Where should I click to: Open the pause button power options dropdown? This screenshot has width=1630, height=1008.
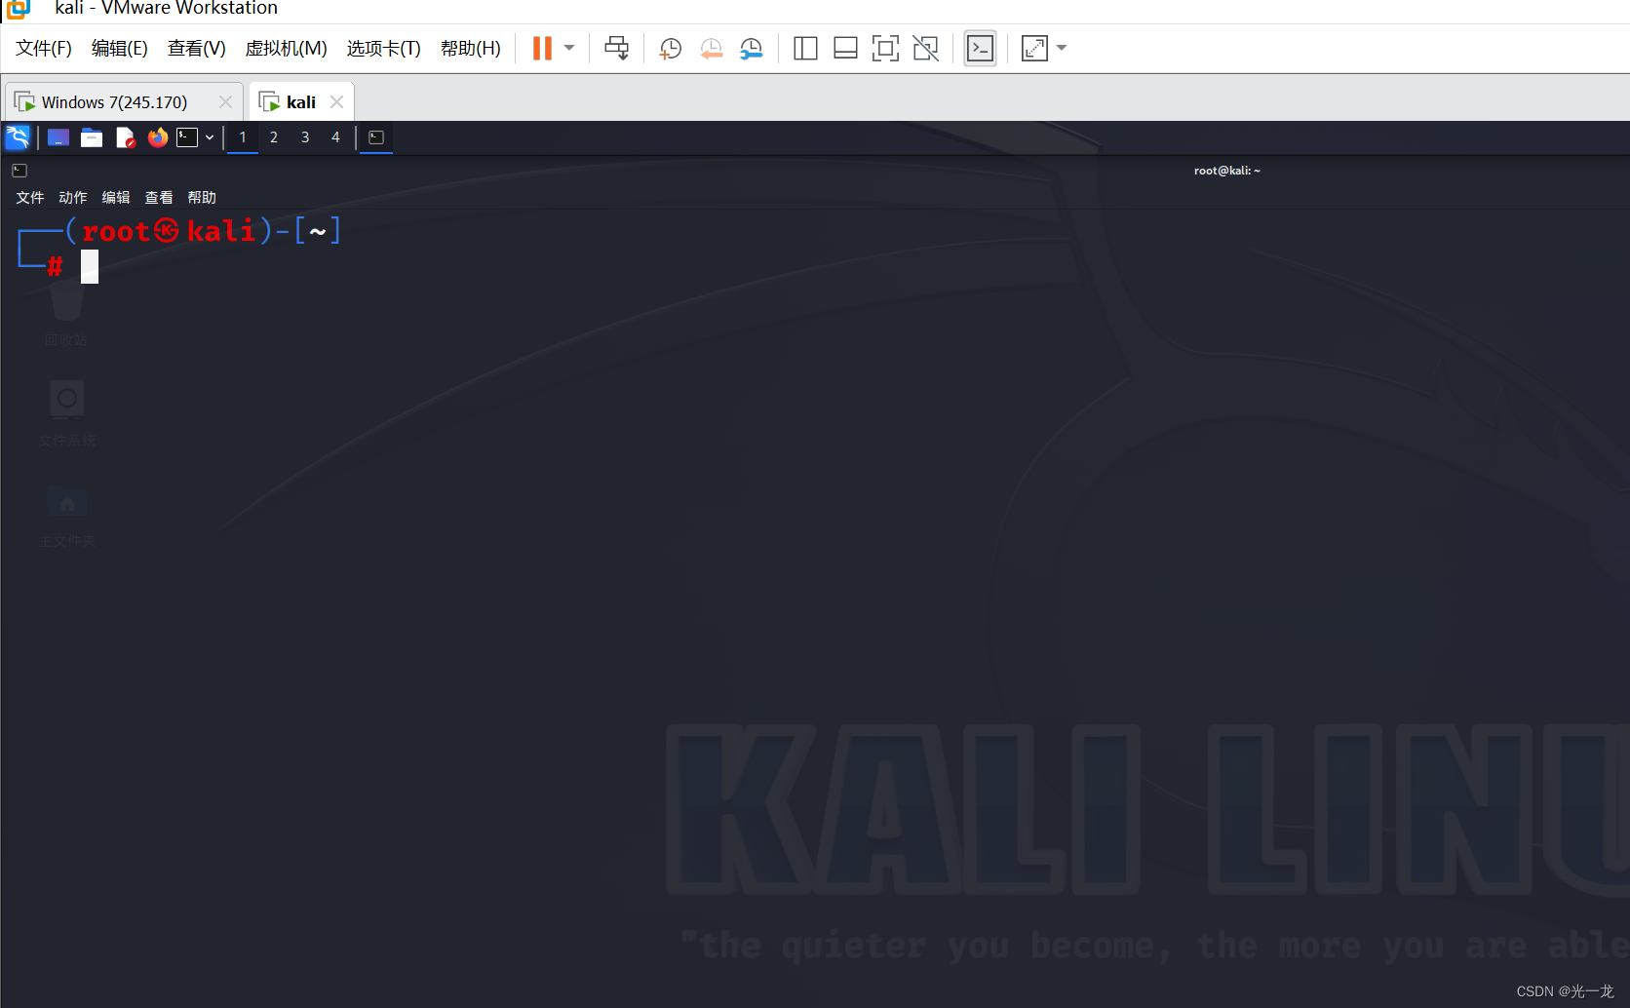point(569,48)
